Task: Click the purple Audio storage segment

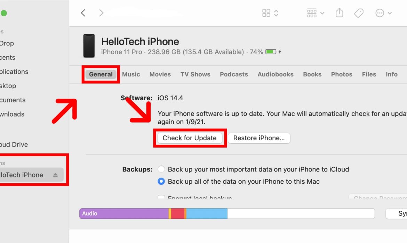Action: click(123, 213)
